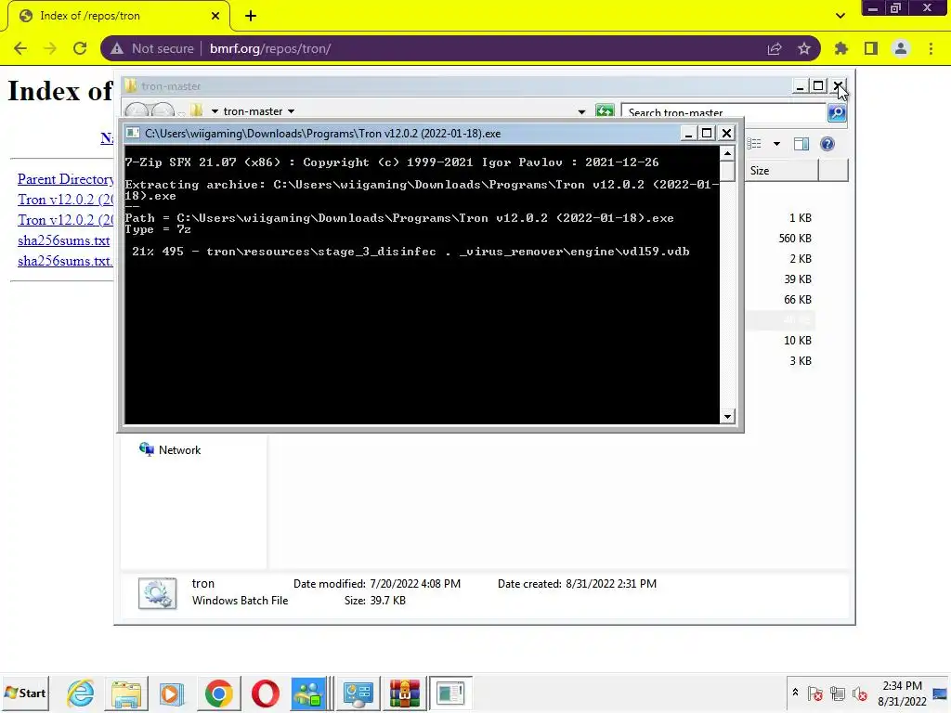Viewport: 951px width, 713px height.
Task: Click the console scrollbar down arrow
Action: [x=727, y=417]
